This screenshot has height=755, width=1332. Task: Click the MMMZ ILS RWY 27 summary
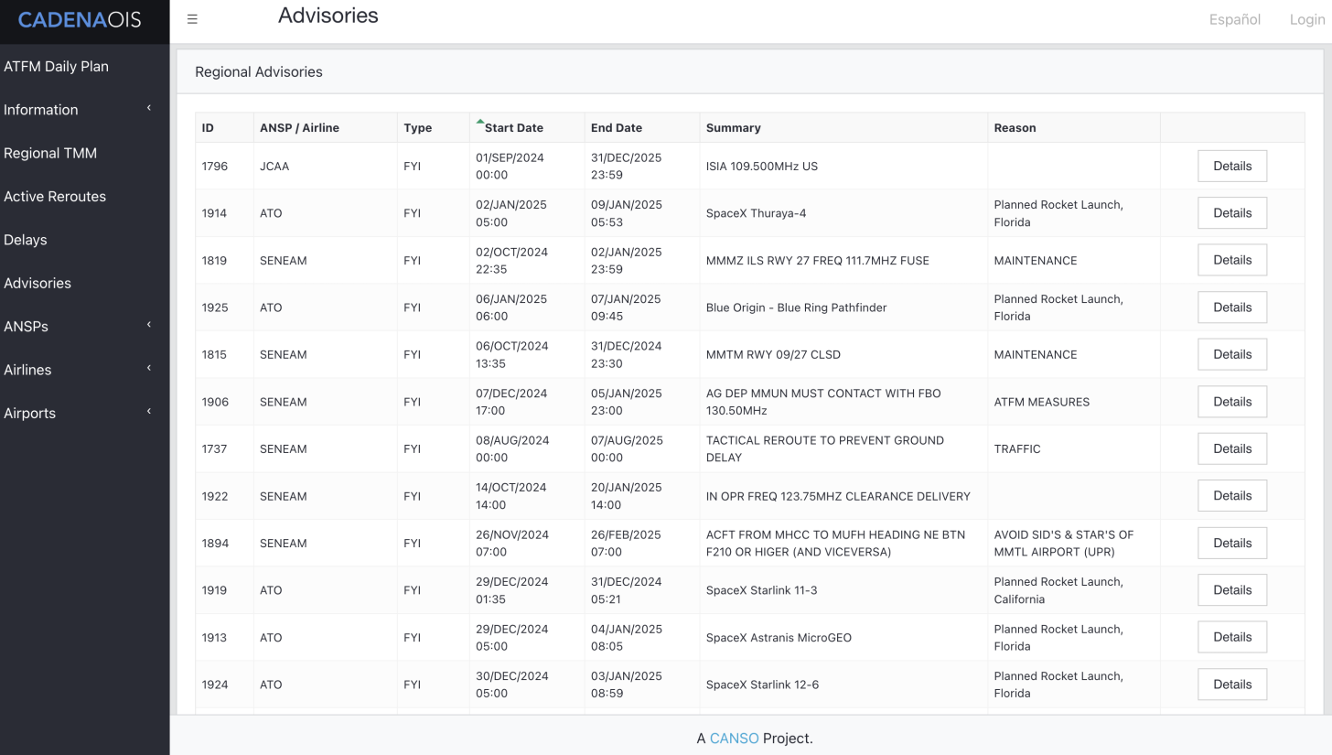(818, 261)
